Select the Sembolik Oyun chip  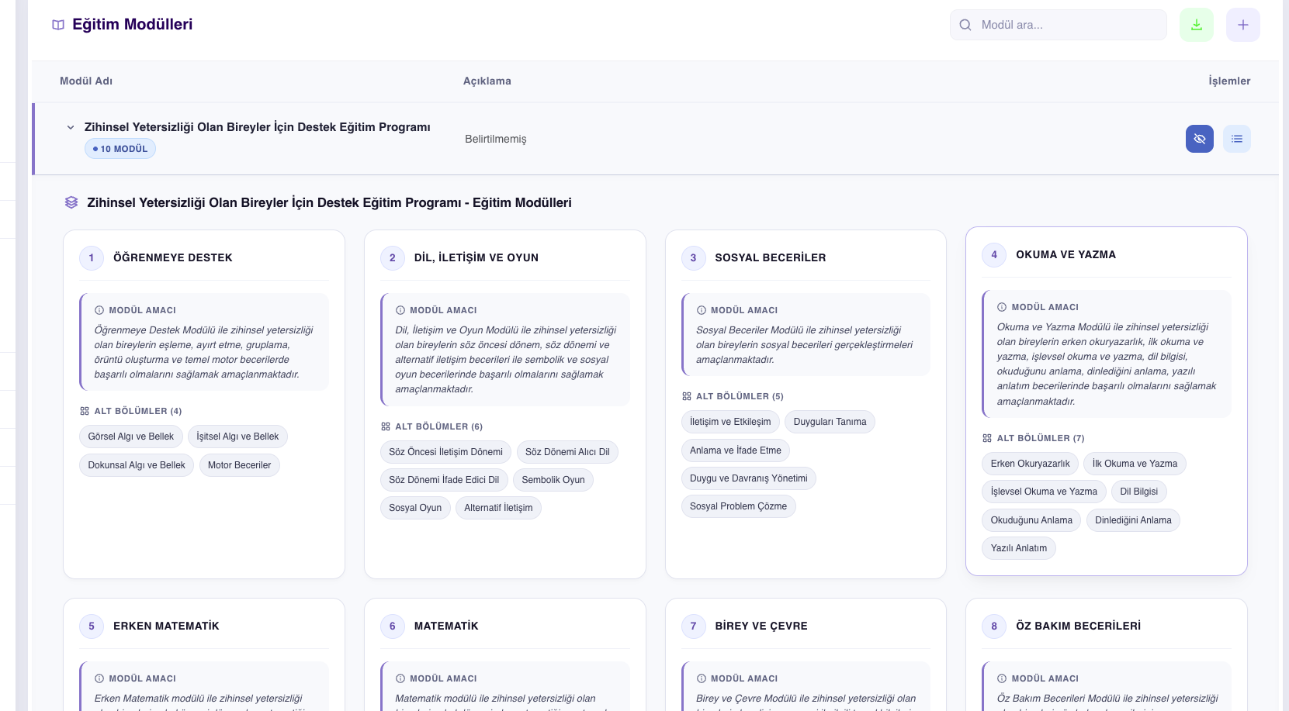(x=553, y=480)
